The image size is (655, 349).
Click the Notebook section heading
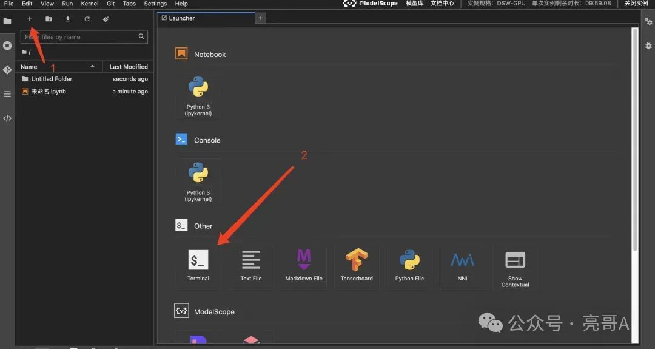pos(210,55)
